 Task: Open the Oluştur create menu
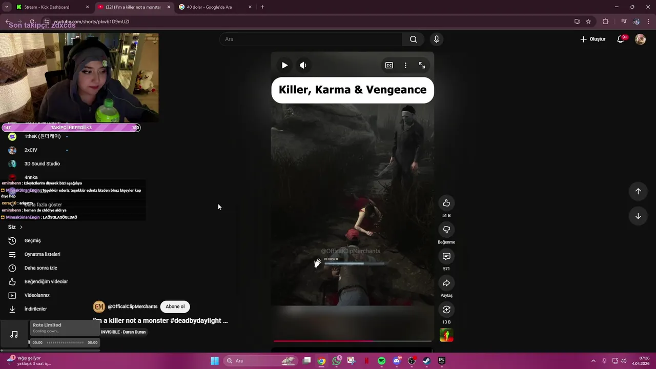[x=592, y=39]
